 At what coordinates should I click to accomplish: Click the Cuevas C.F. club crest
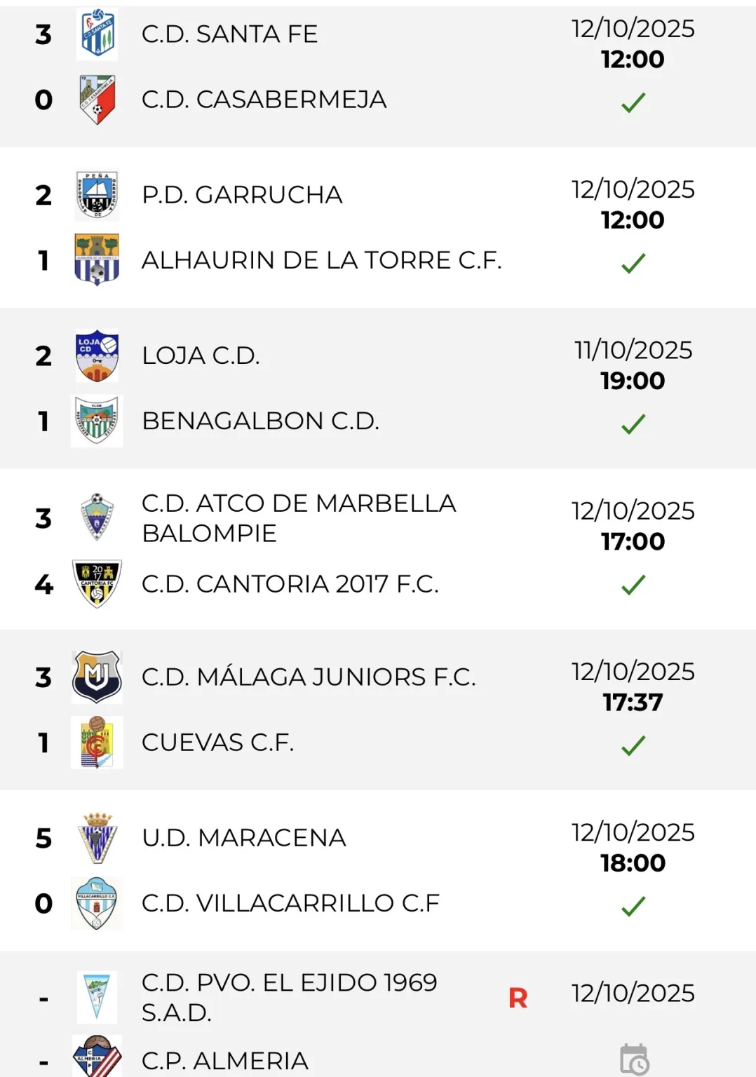coord(97,743)
